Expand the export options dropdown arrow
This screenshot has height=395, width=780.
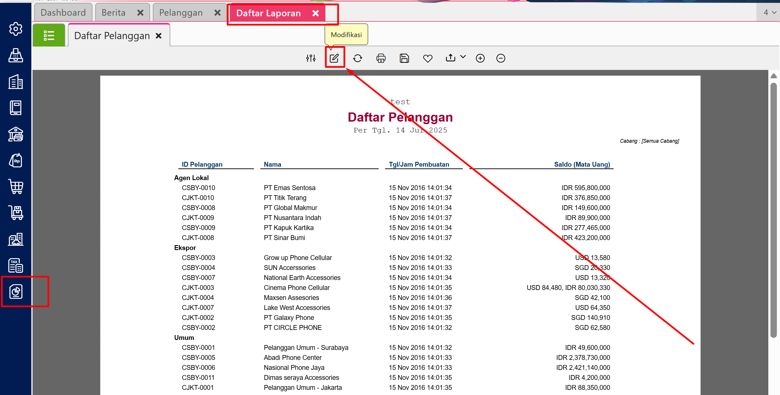463,57
